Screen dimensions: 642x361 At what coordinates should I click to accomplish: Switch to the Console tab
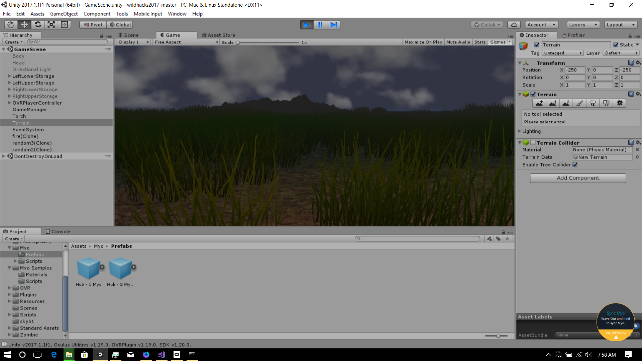pos(58,231)
